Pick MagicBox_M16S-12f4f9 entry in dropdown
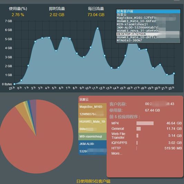 pyautogui.click(x=148, y=18)
